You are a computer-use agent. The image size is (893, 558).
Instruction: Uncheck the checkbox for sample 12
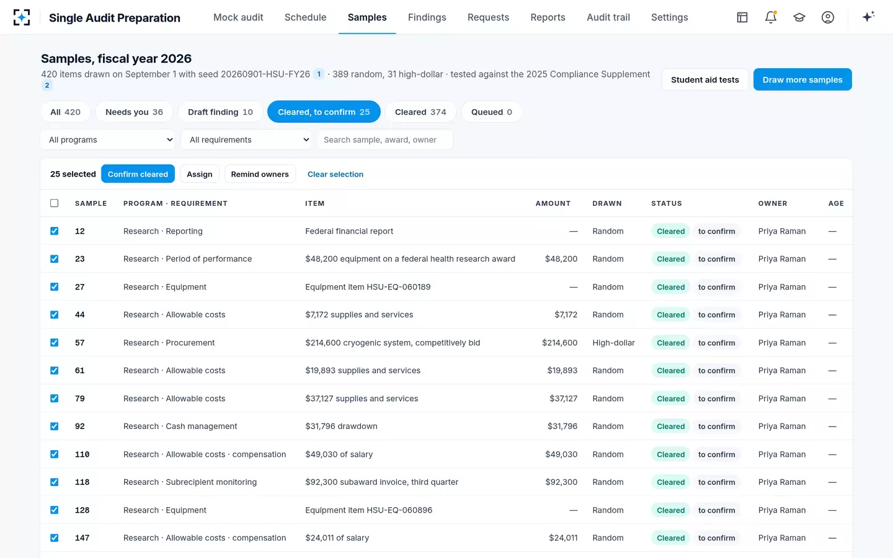pos(55,231)
